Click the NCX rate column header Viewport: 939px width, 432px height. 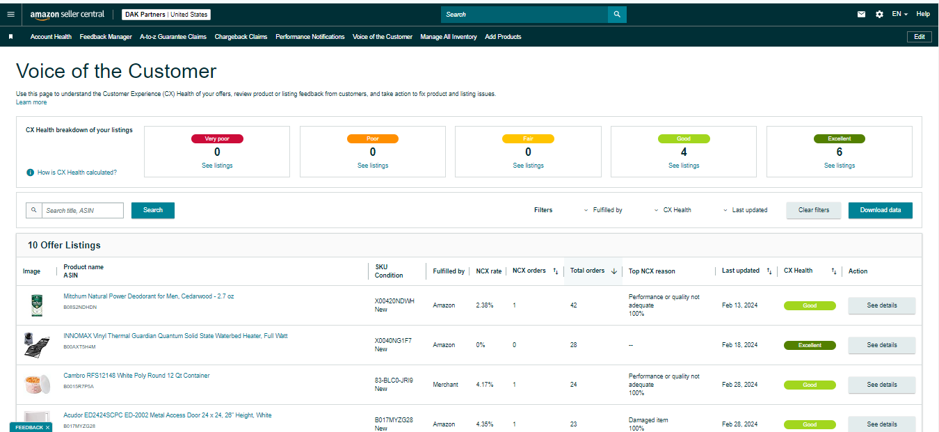489,271
